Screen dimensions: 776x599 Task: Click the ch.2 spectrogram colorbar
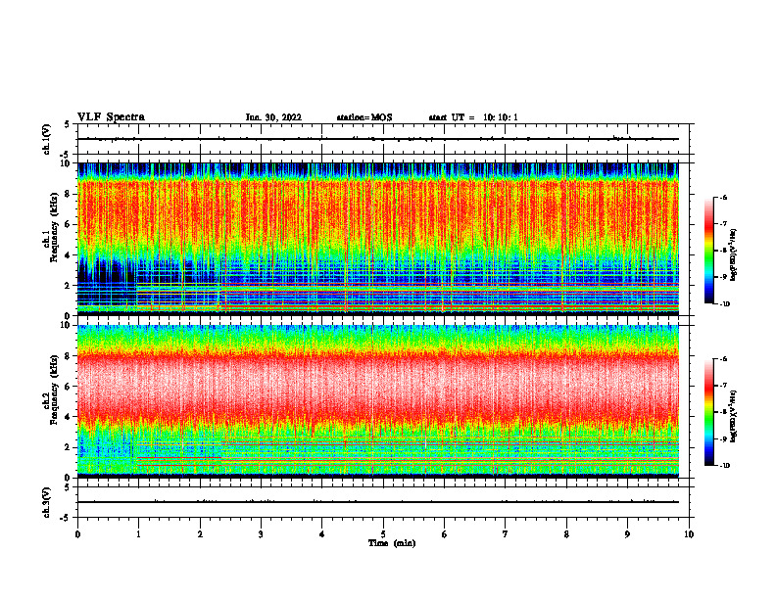pyautogui.click(x=708, y=412)
